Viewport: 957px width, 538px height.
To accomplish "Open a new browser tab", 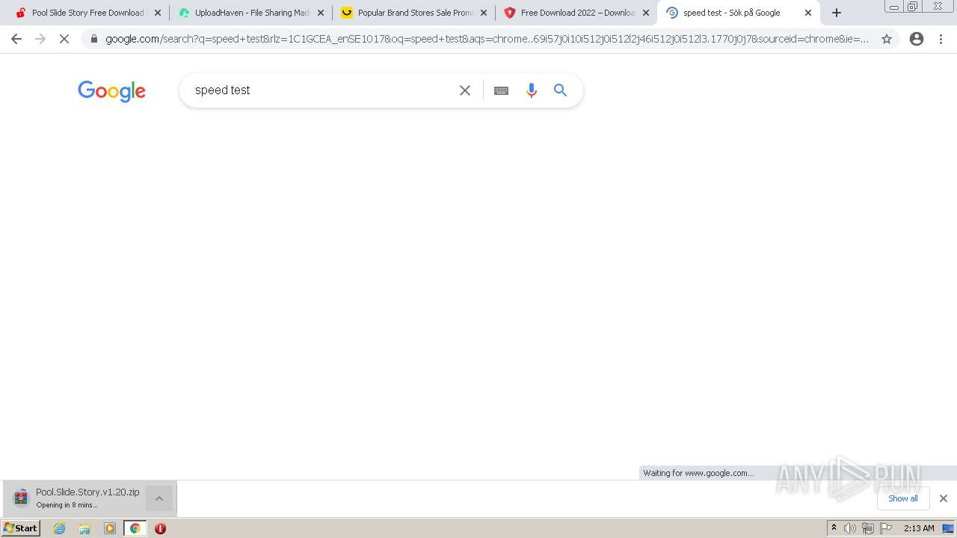I will (837, 13).
